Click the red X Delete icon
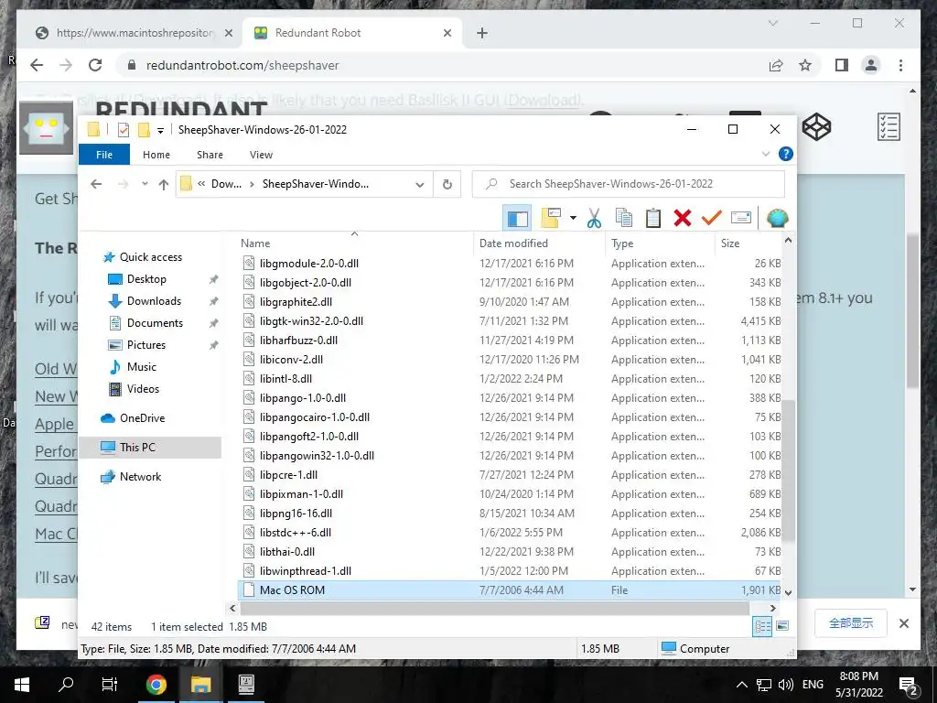Image resolution: width=937 pixels, height=703 pixels. [683, 218]
